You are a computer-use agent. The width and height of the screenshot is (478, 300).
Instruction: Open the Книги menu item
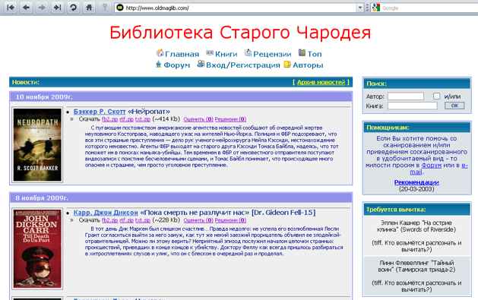(226, 54)
